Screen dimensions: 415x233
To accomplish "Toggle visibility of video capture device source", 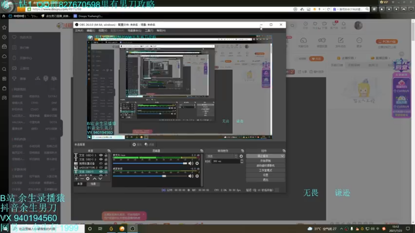I will click(x=101, y=164).
